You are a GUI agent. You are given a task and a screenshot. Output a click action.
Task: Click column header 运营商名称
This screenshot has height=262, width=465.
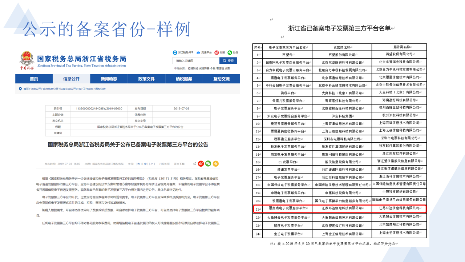342,47
